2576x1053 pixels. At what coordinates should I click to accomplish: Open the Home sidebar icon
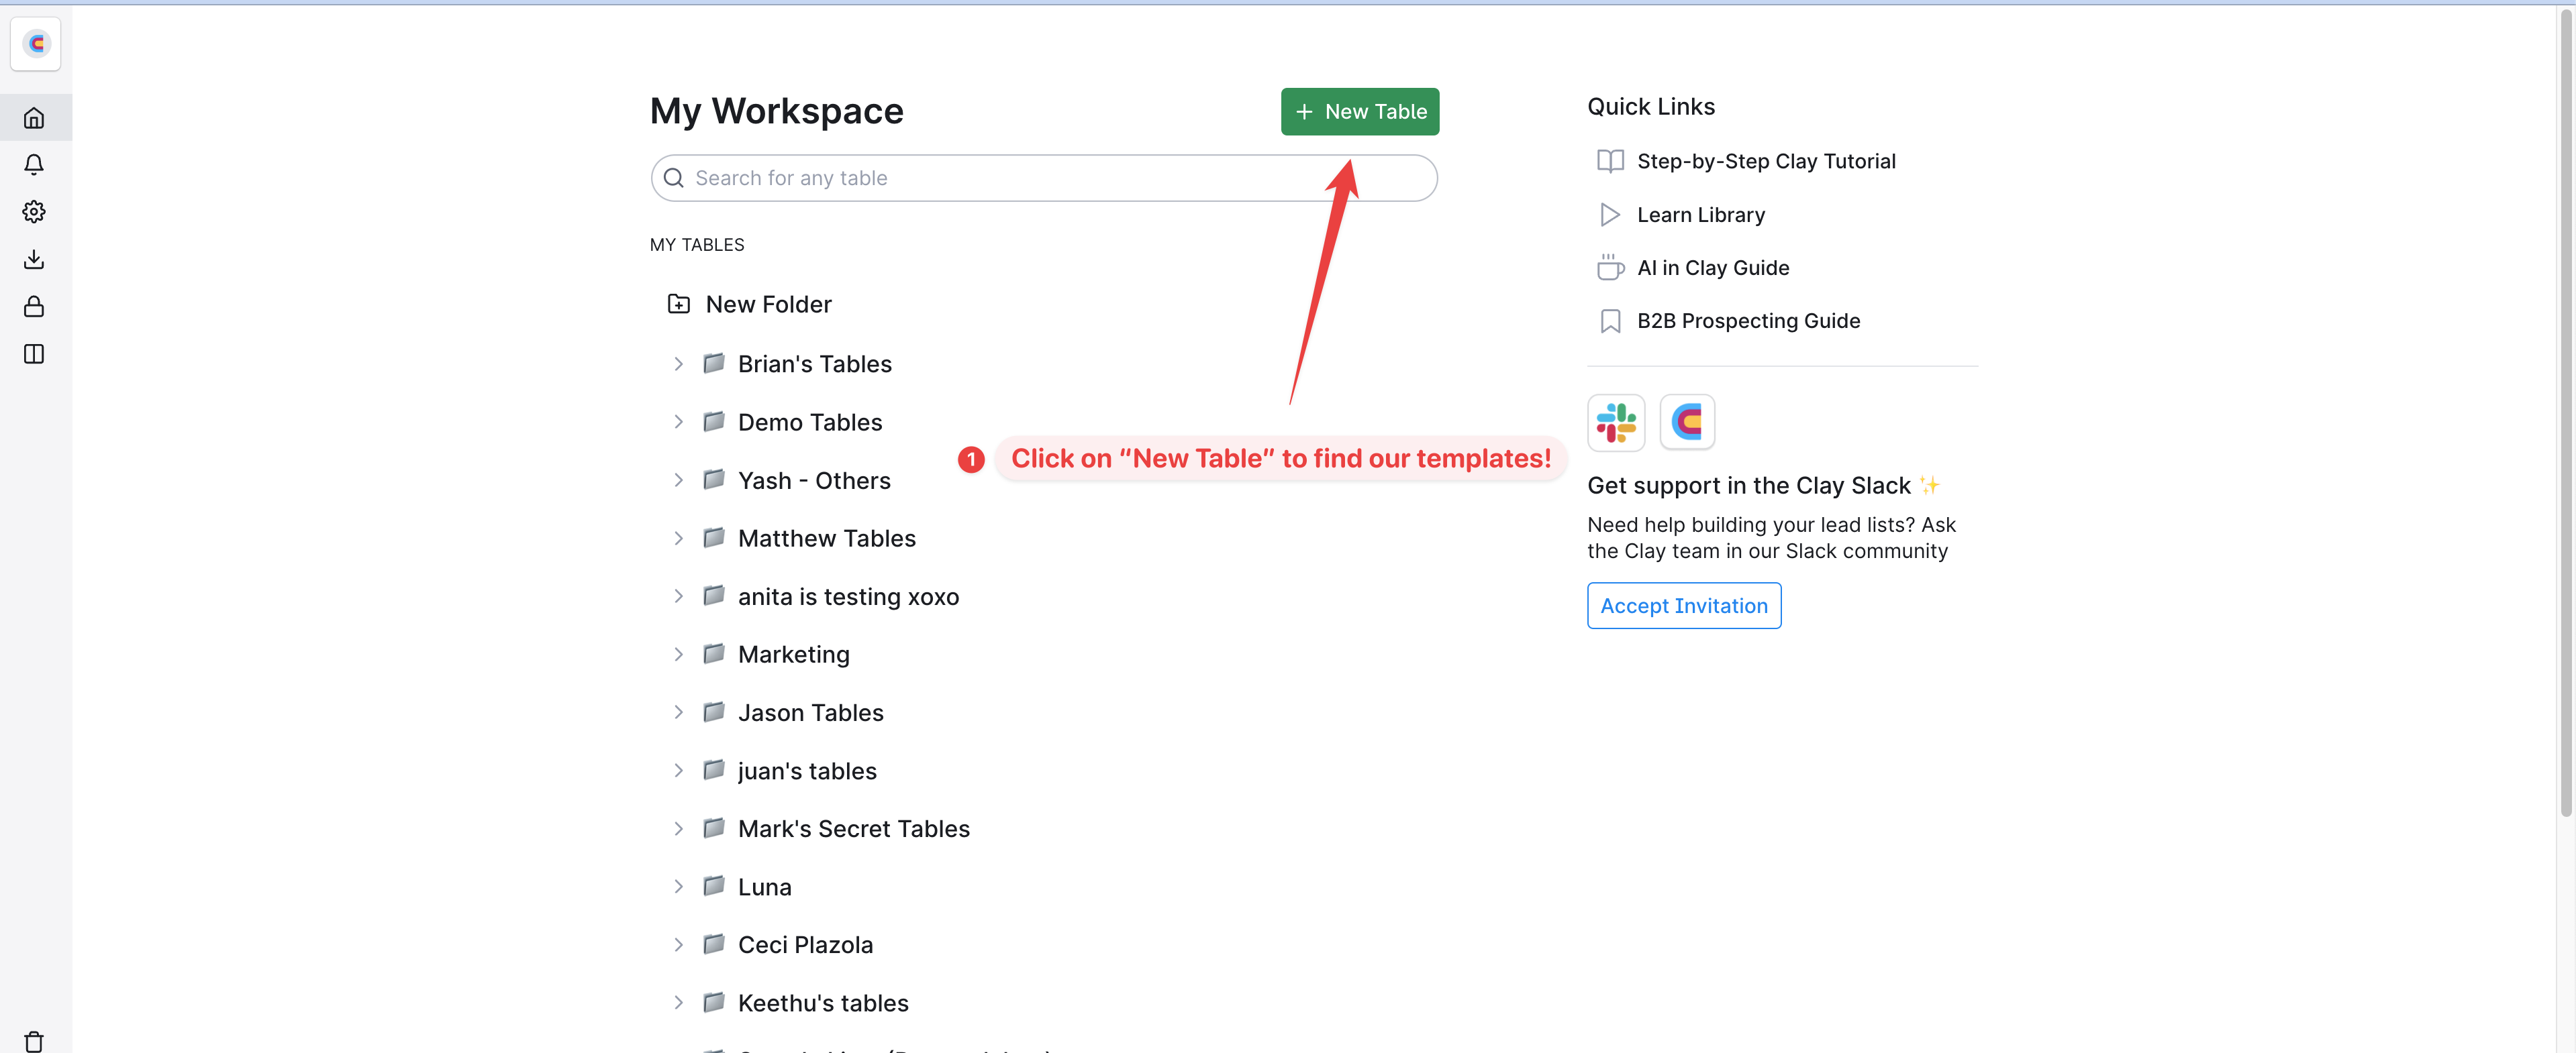(x=34, y=118)
